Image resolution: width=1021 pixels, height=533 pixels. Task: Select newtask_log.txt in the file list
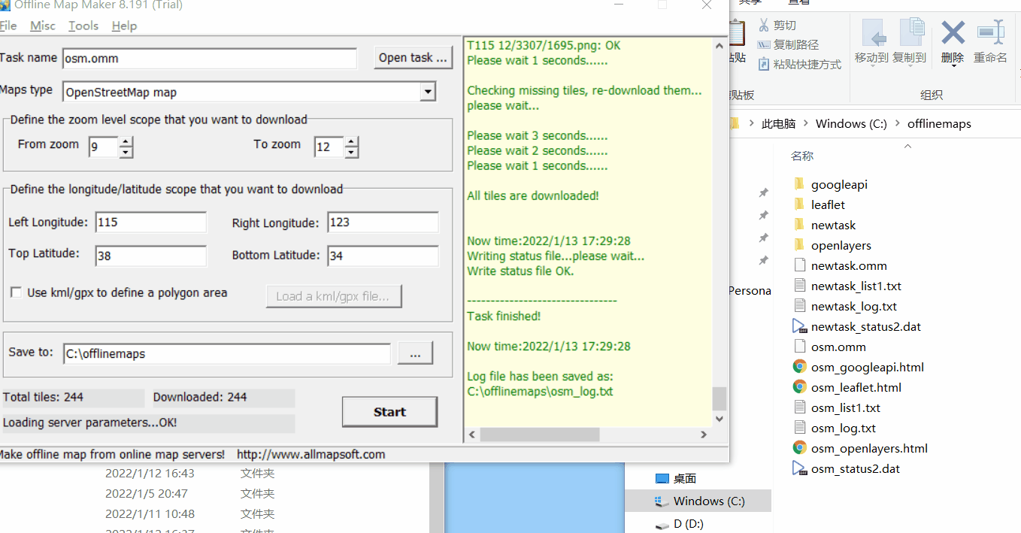[854, 306]
